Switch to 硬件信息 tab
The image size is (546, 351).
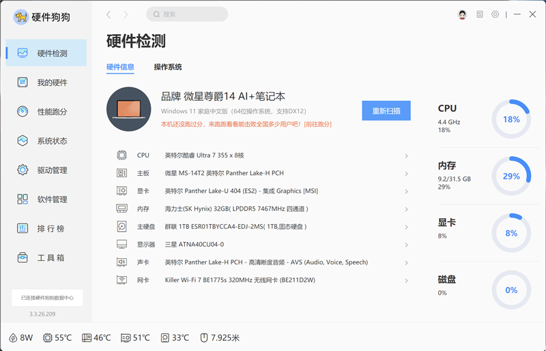coord(120,67)
